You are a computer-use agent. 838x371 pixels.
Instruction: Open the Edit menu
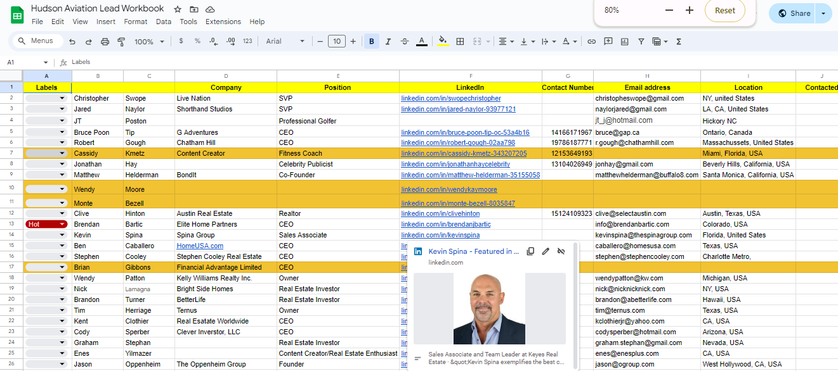tap(58, 22)
